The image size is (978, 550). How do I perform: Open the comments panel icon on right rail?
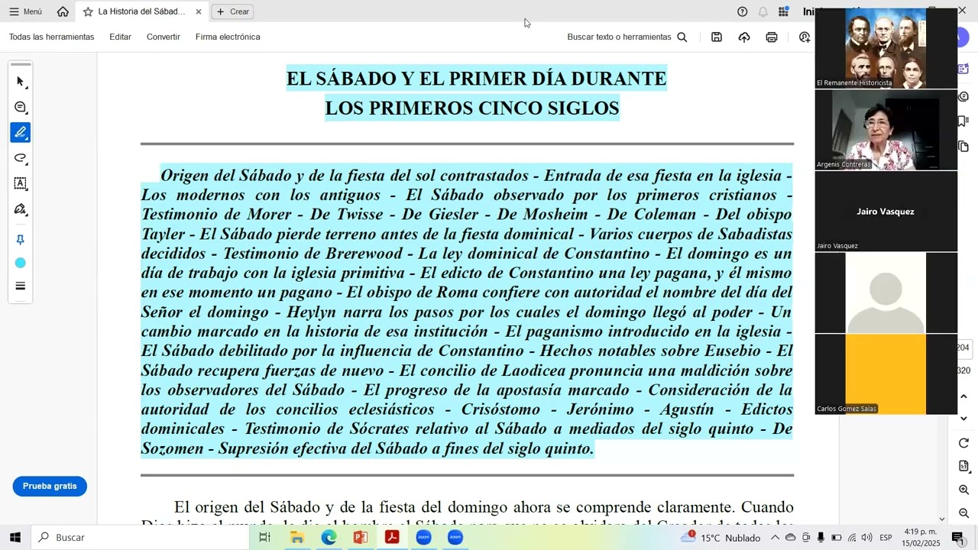(964, 97)
